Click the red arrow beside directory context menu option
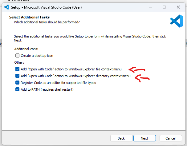Screen dimensions: 187x146 (x=142, y=78)
